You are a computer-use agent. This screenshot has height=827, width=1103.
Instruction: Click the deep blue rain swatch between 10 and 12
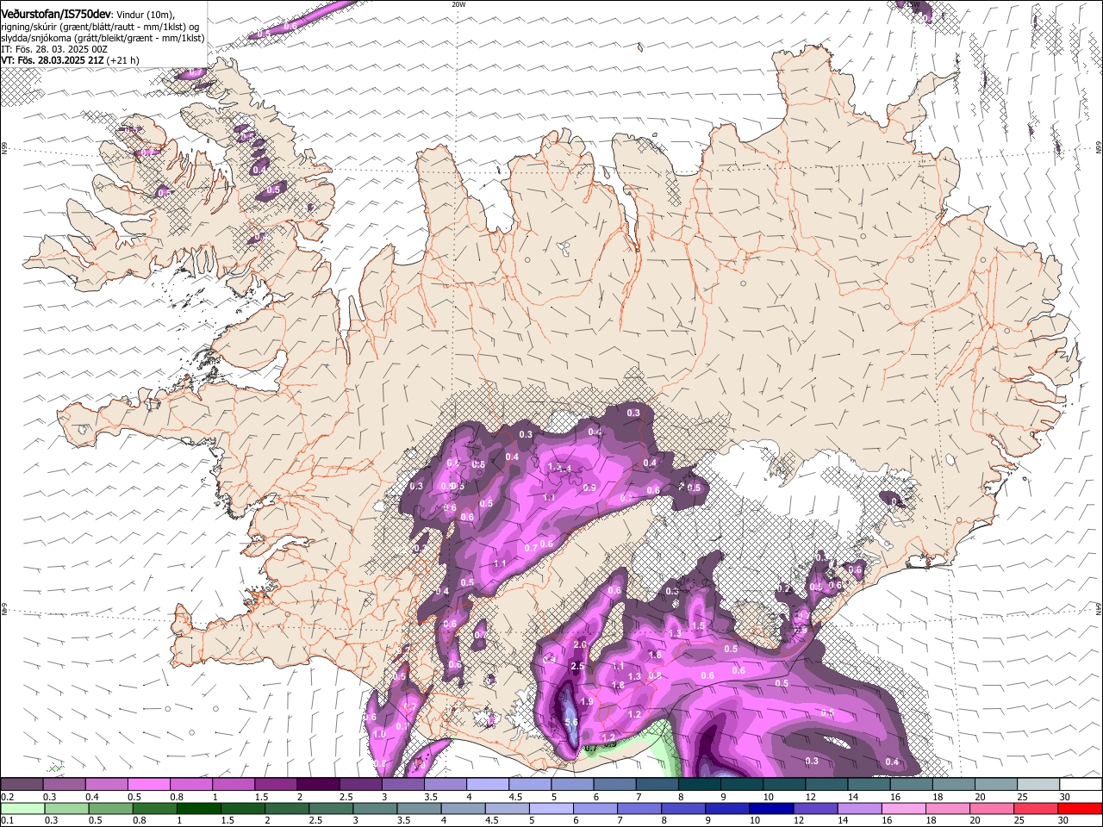[771, 808]
